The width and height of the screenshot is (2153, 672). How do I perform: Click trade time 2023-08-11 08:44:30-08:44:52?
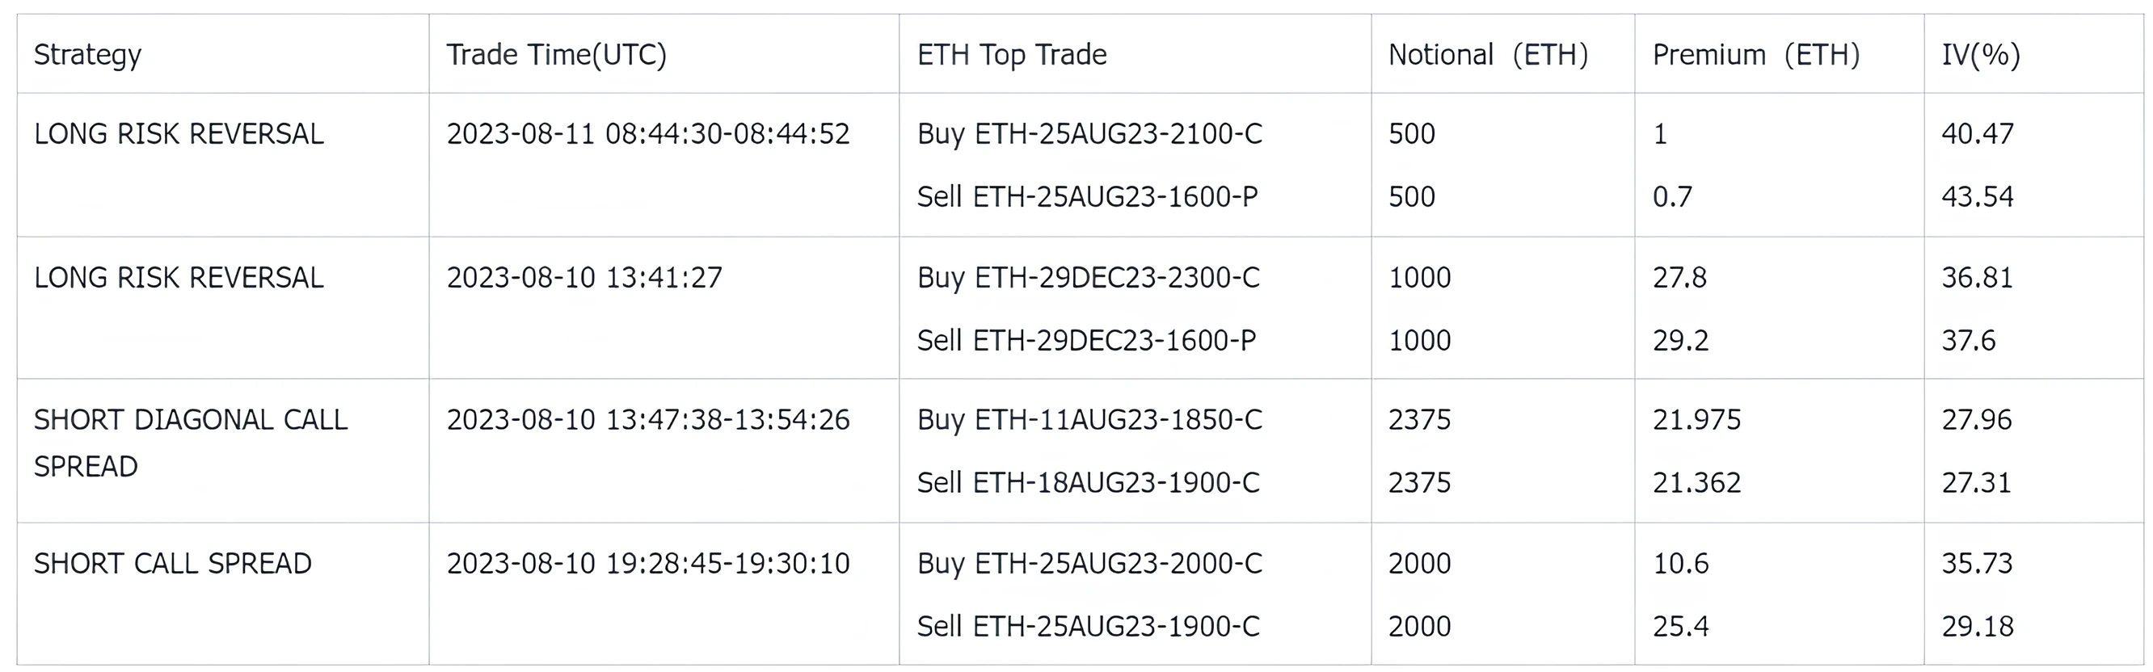click(x=647, y=133)
